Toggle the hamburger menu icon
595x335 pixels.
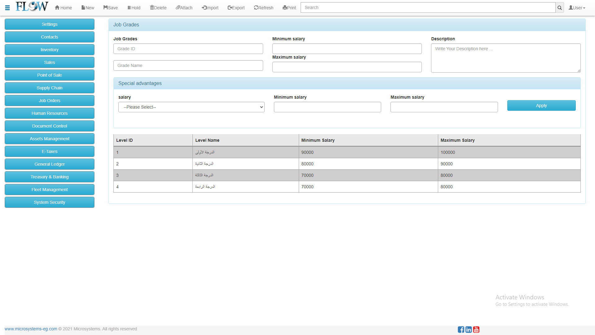click(x=7, y=8)
